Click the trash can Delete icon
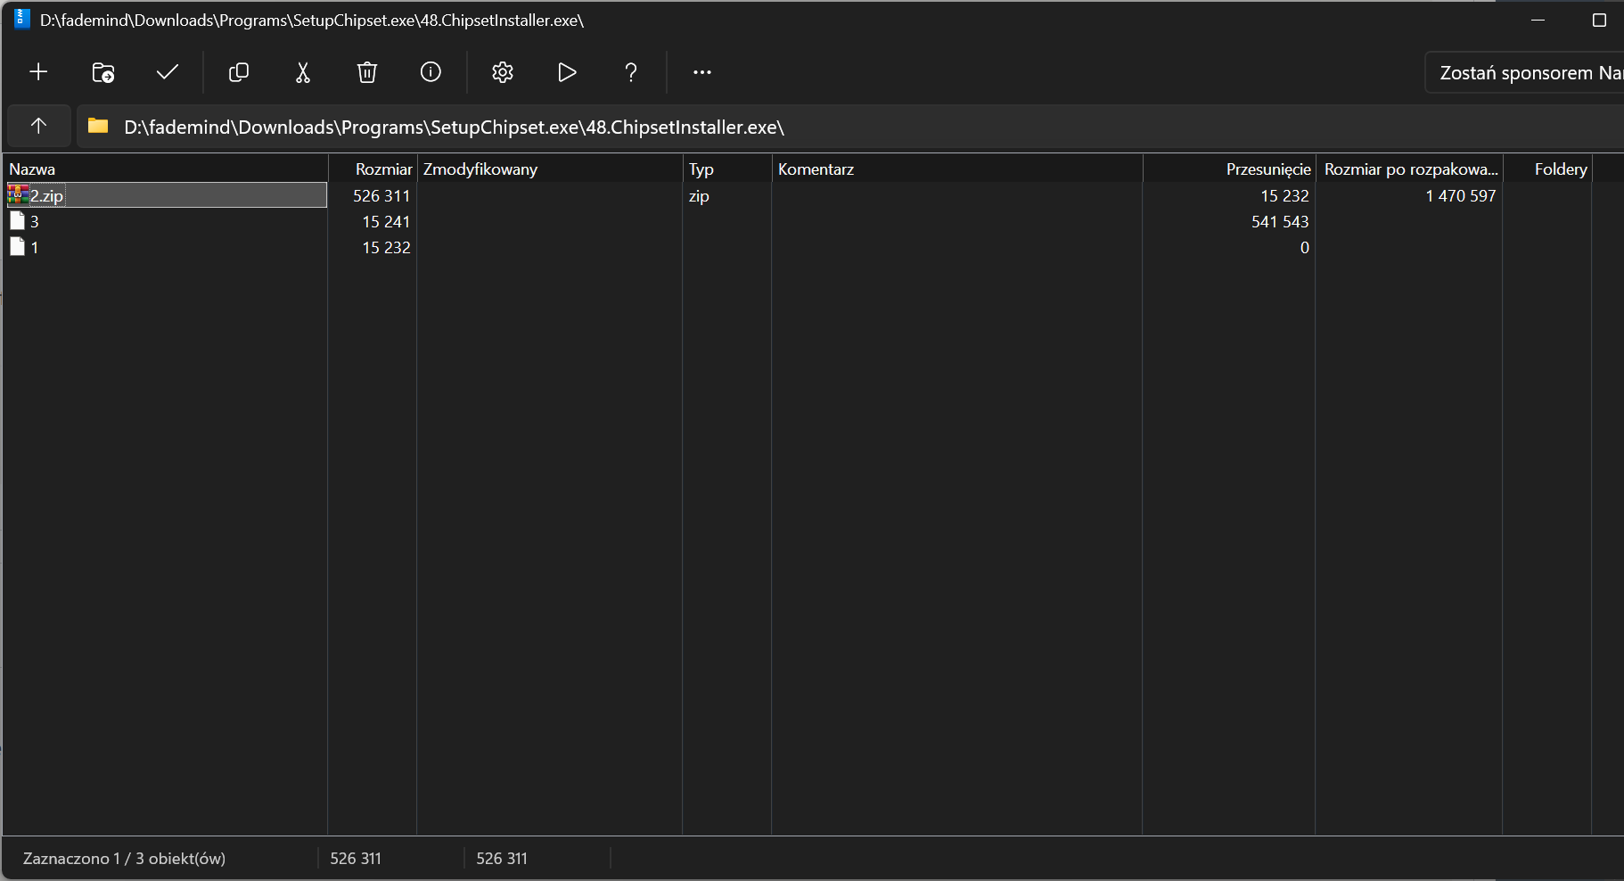This screenshot has width=1624, height=881. click(367, 72)
